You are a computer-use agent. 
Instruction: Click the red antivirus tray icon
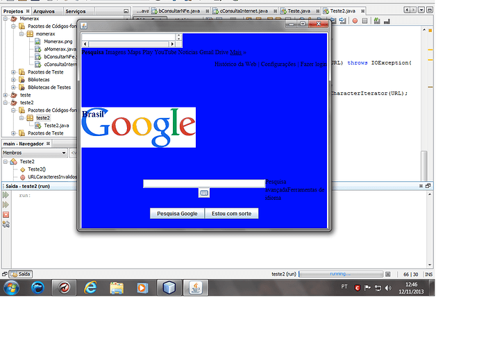click(357, 288)
